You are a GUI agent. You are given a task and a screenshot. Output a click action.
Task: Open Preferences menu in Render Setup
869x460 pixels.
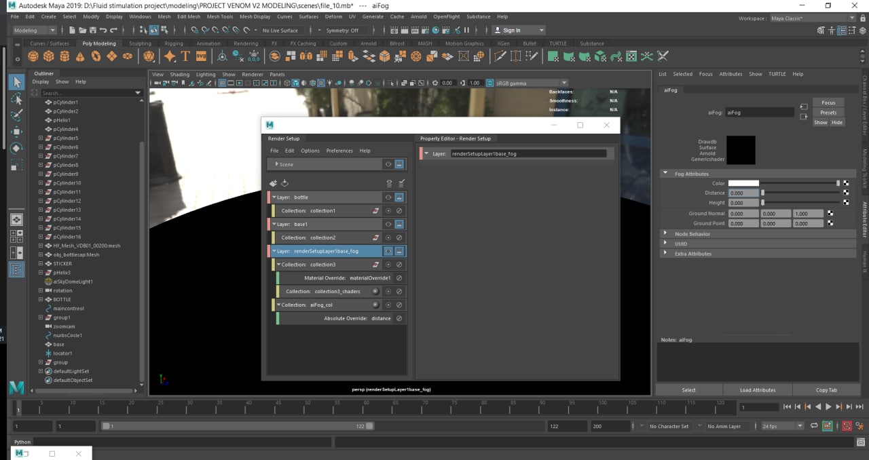coord(339,151)
